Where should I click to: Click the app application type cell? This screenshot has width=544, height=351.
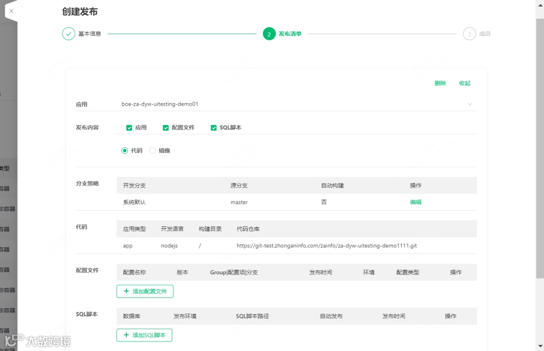(127, 246)
